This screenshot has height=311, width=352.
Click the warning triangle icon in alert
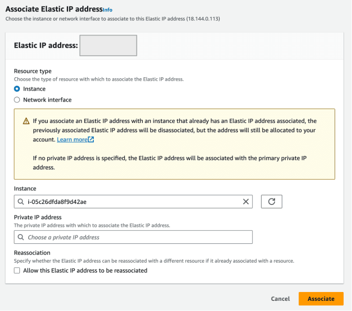[x=27, y=121]
